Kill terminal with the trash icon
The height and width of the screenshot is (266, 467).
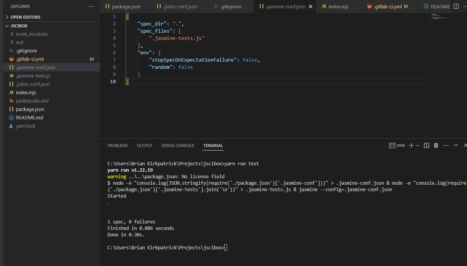pyautogui.click(x=436, y=146)
